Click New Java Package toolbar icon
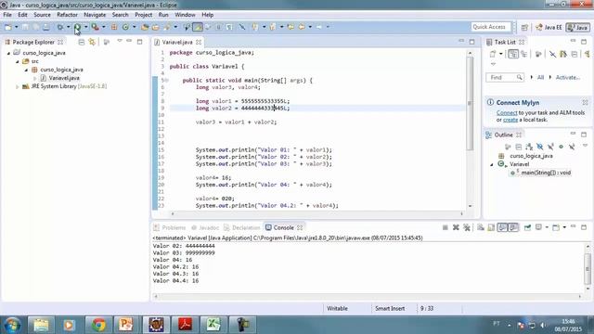This screenshot has height=334, width=594. (114, 27)
